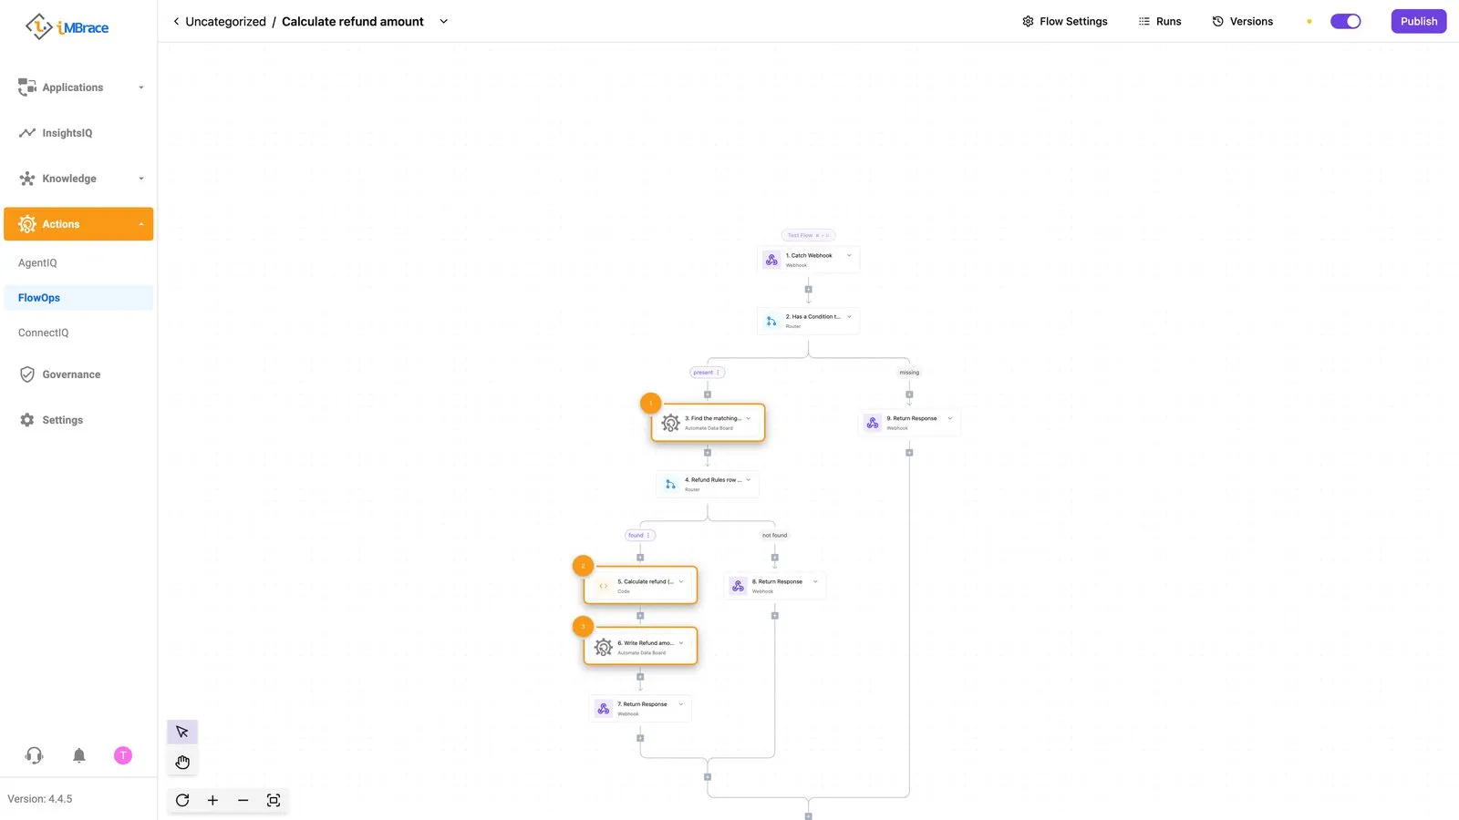Image resolution: width=1459 pixels, height=820 pixels.
Task: Open the Versions history
Action: pos(1242,21)
